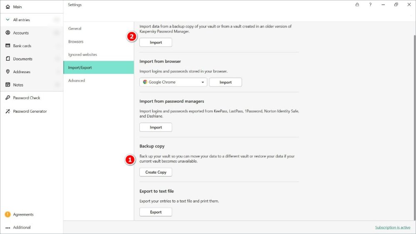Lock the vault with padlock icon
Viewport: 416px width, 234px height.
[357, 5]
